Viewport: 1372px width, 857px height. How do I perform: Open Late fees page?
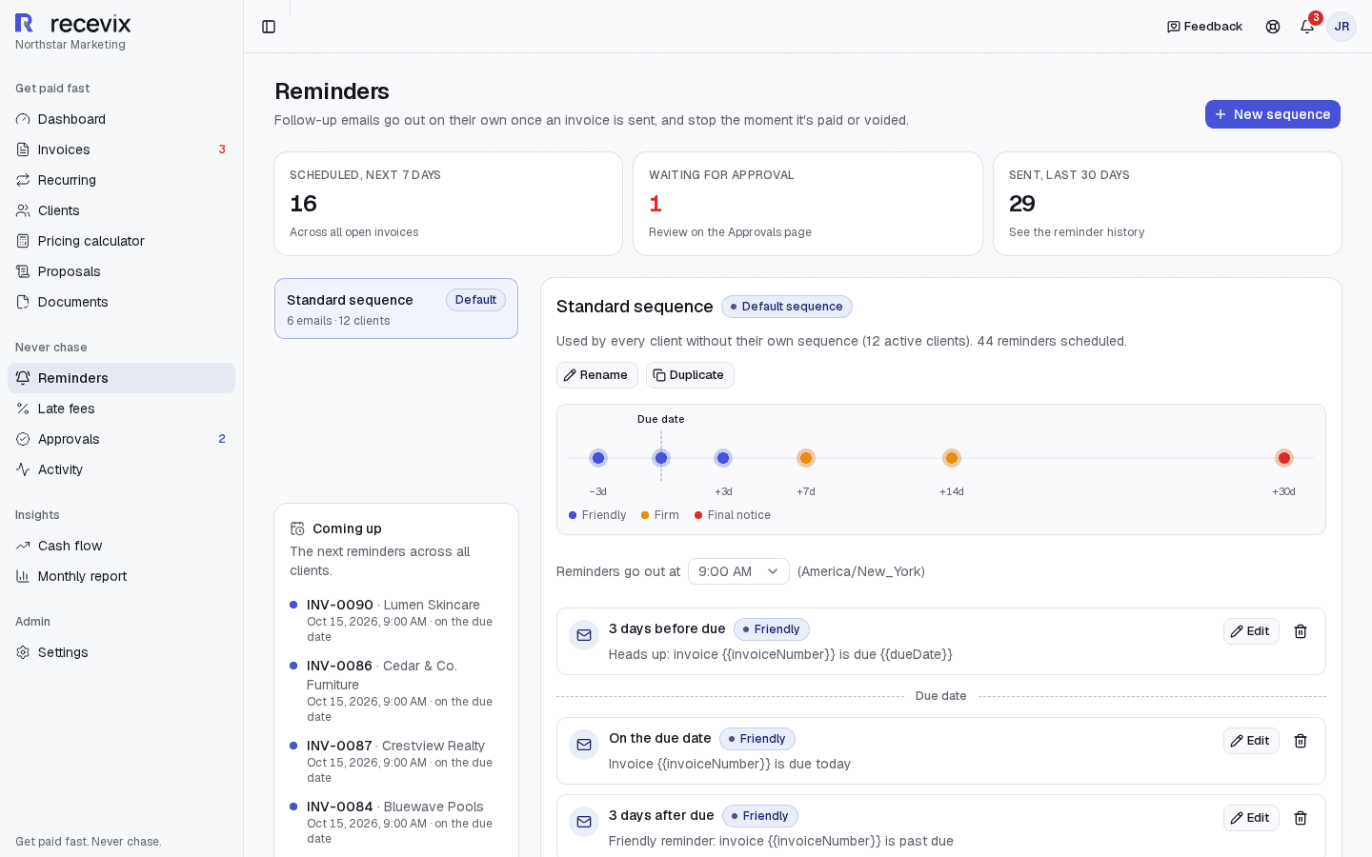[x=121, y=409]
